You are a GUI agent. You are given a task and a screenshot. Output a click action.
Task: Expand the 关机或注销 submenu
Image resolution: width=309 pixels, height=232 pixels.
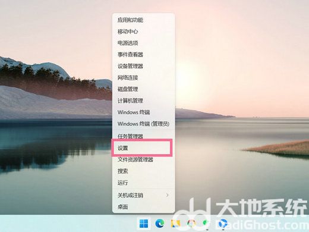tap(143, 195)
